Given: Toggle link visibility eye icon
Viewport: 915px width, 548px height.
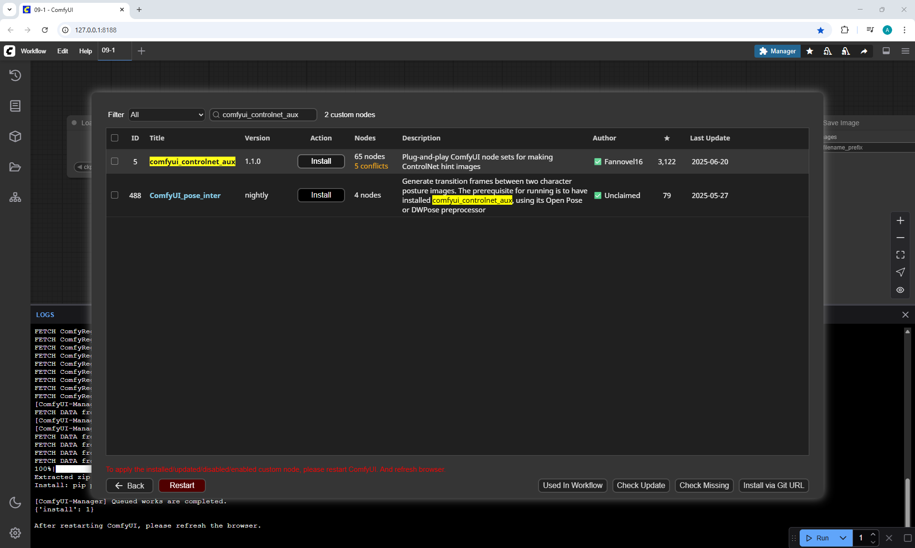Looking at the screenshot, I should pyautogui.click(x=900, y=290).
